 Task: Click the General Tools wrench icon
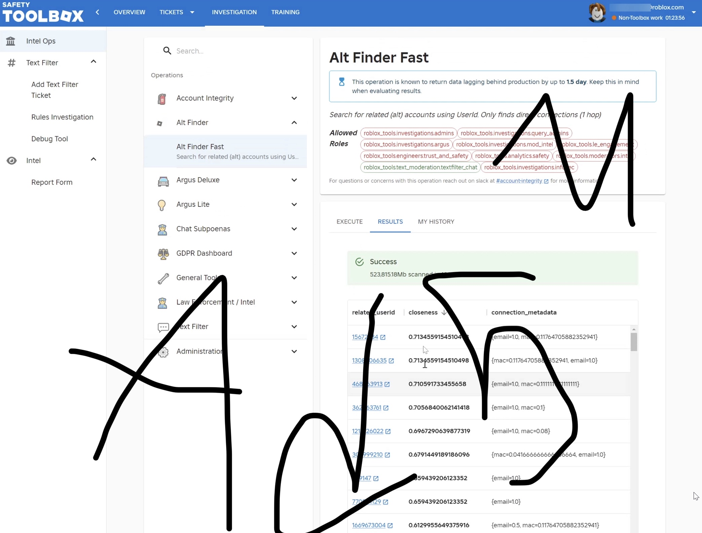pos(163,278)
